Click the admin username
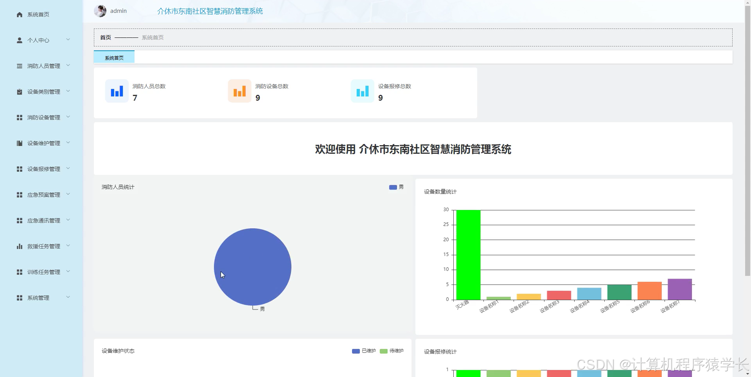This screenshot has width=751, height=377. tap(119, 11)
